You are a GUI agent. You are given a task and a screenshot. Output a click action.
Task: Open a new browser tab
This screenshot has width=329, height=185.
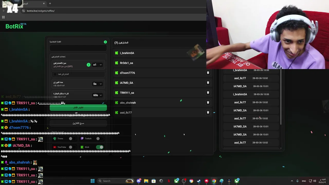(50, 4)
